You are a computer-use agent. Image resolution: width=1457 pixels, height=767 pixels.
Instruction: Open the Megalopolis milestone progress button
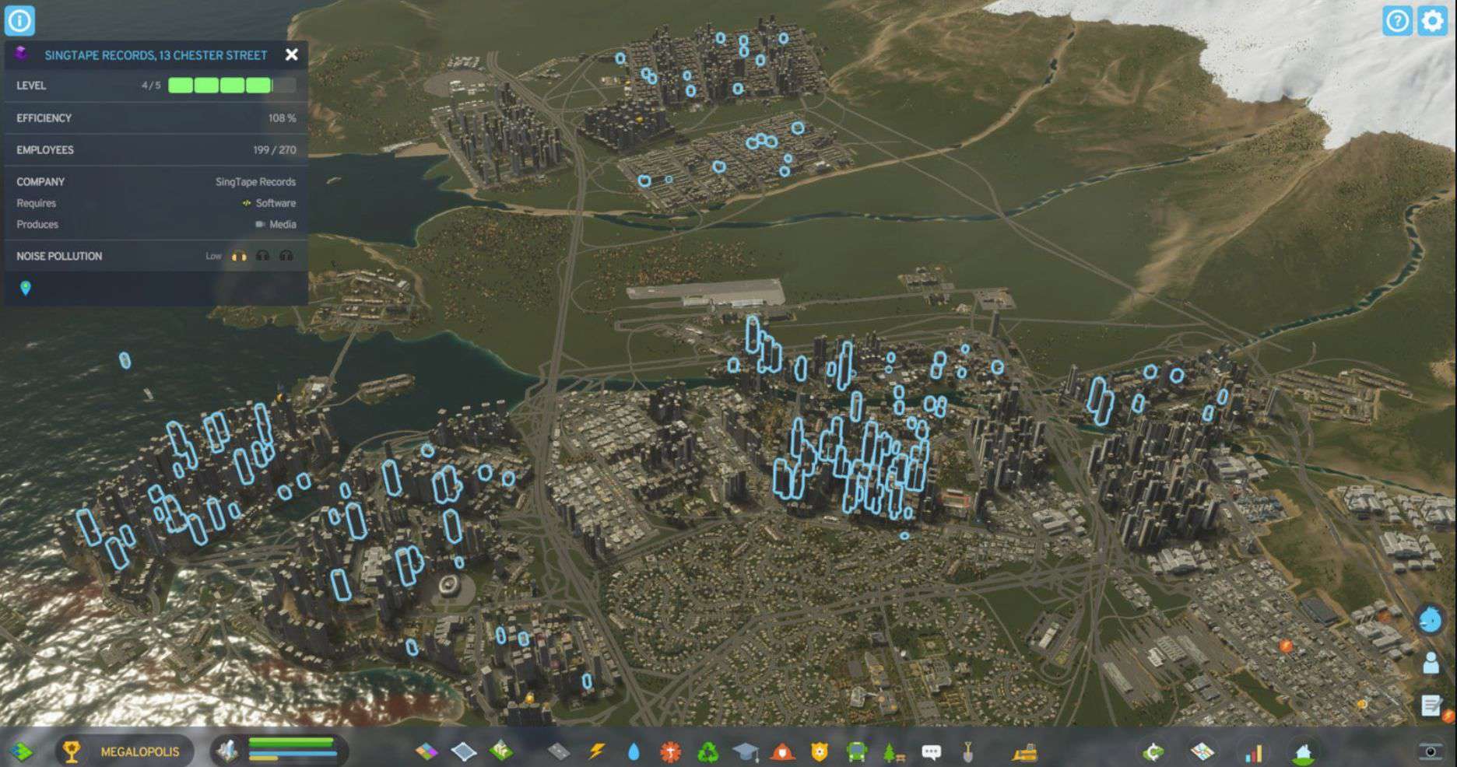[125, 751]
